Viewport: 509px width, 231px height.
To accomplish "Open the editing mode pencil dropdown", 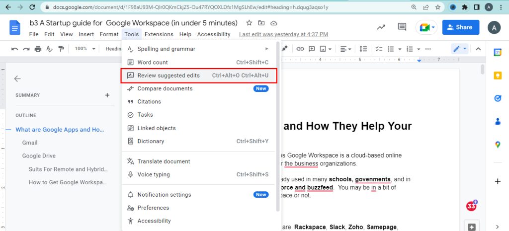I will point(459,49).
